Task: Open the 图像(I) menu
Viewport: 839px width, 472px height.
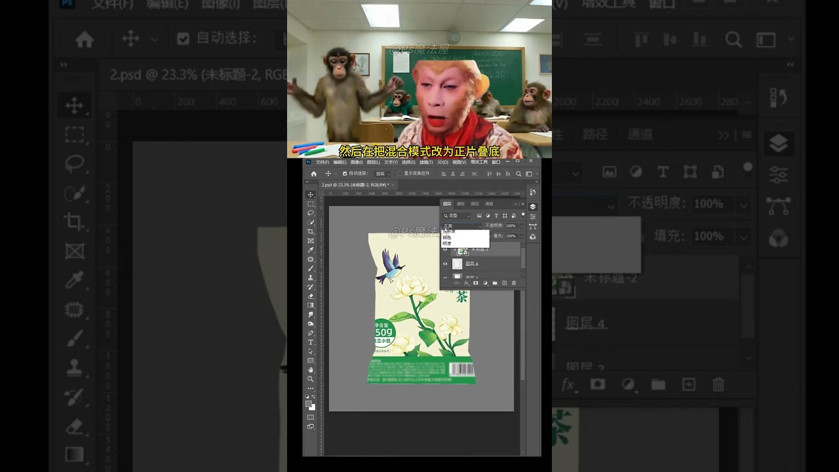Action: click(x=357, y=162)
